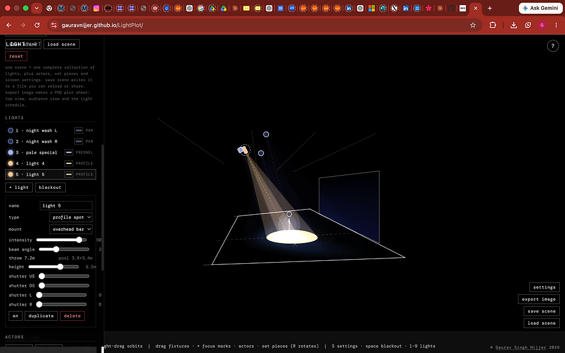The width and height of the screenshot is (565, 353).
Task: Open the help question mark icon
Action: coord(553,45)
